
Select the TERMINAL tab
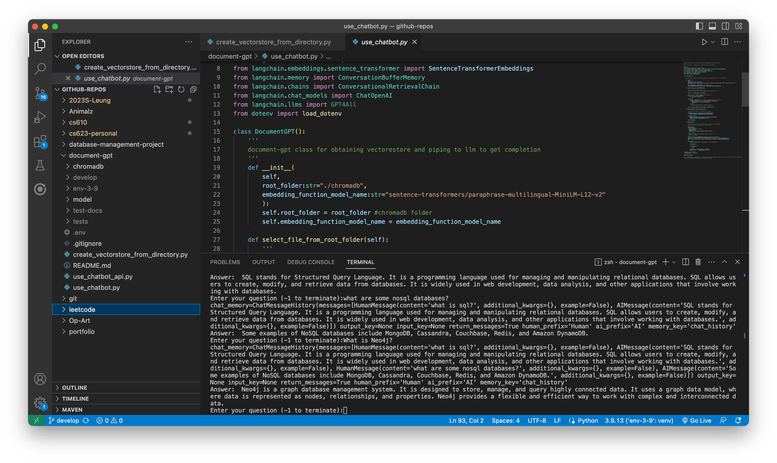[x=360, y=262]
